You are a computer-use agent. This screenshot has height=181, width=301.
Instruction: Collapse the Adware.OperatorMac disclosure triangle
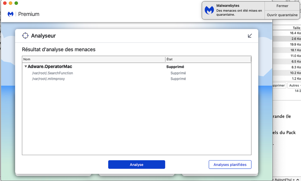pyautogui.click(x=26, y=67)
